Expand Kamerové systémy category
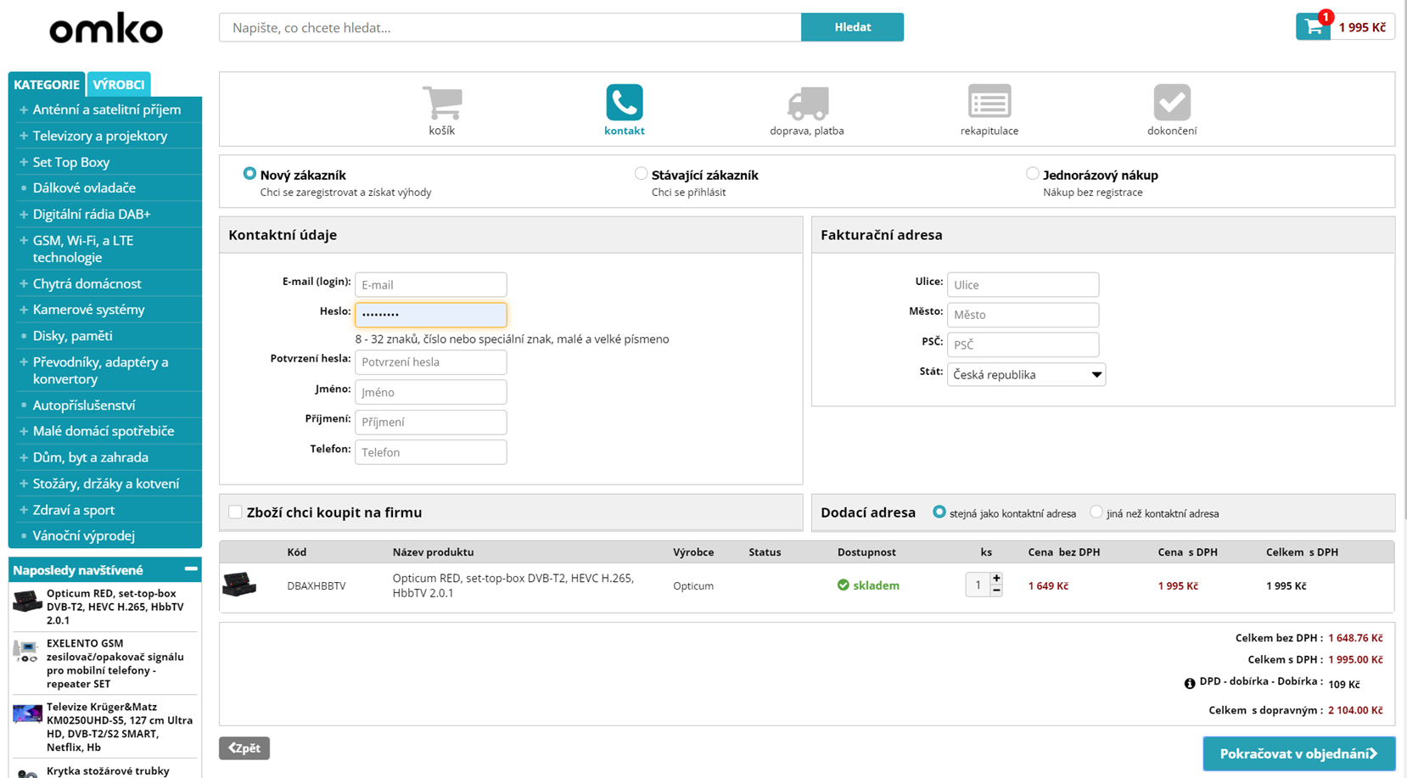Screen dimensions: 1407x778 pyautogui.click(x=24, y=310)
